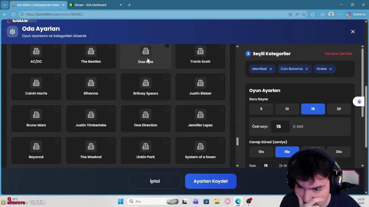Click the Ayarları Kaydet button
Screen dimensions: 369x207
211,181
